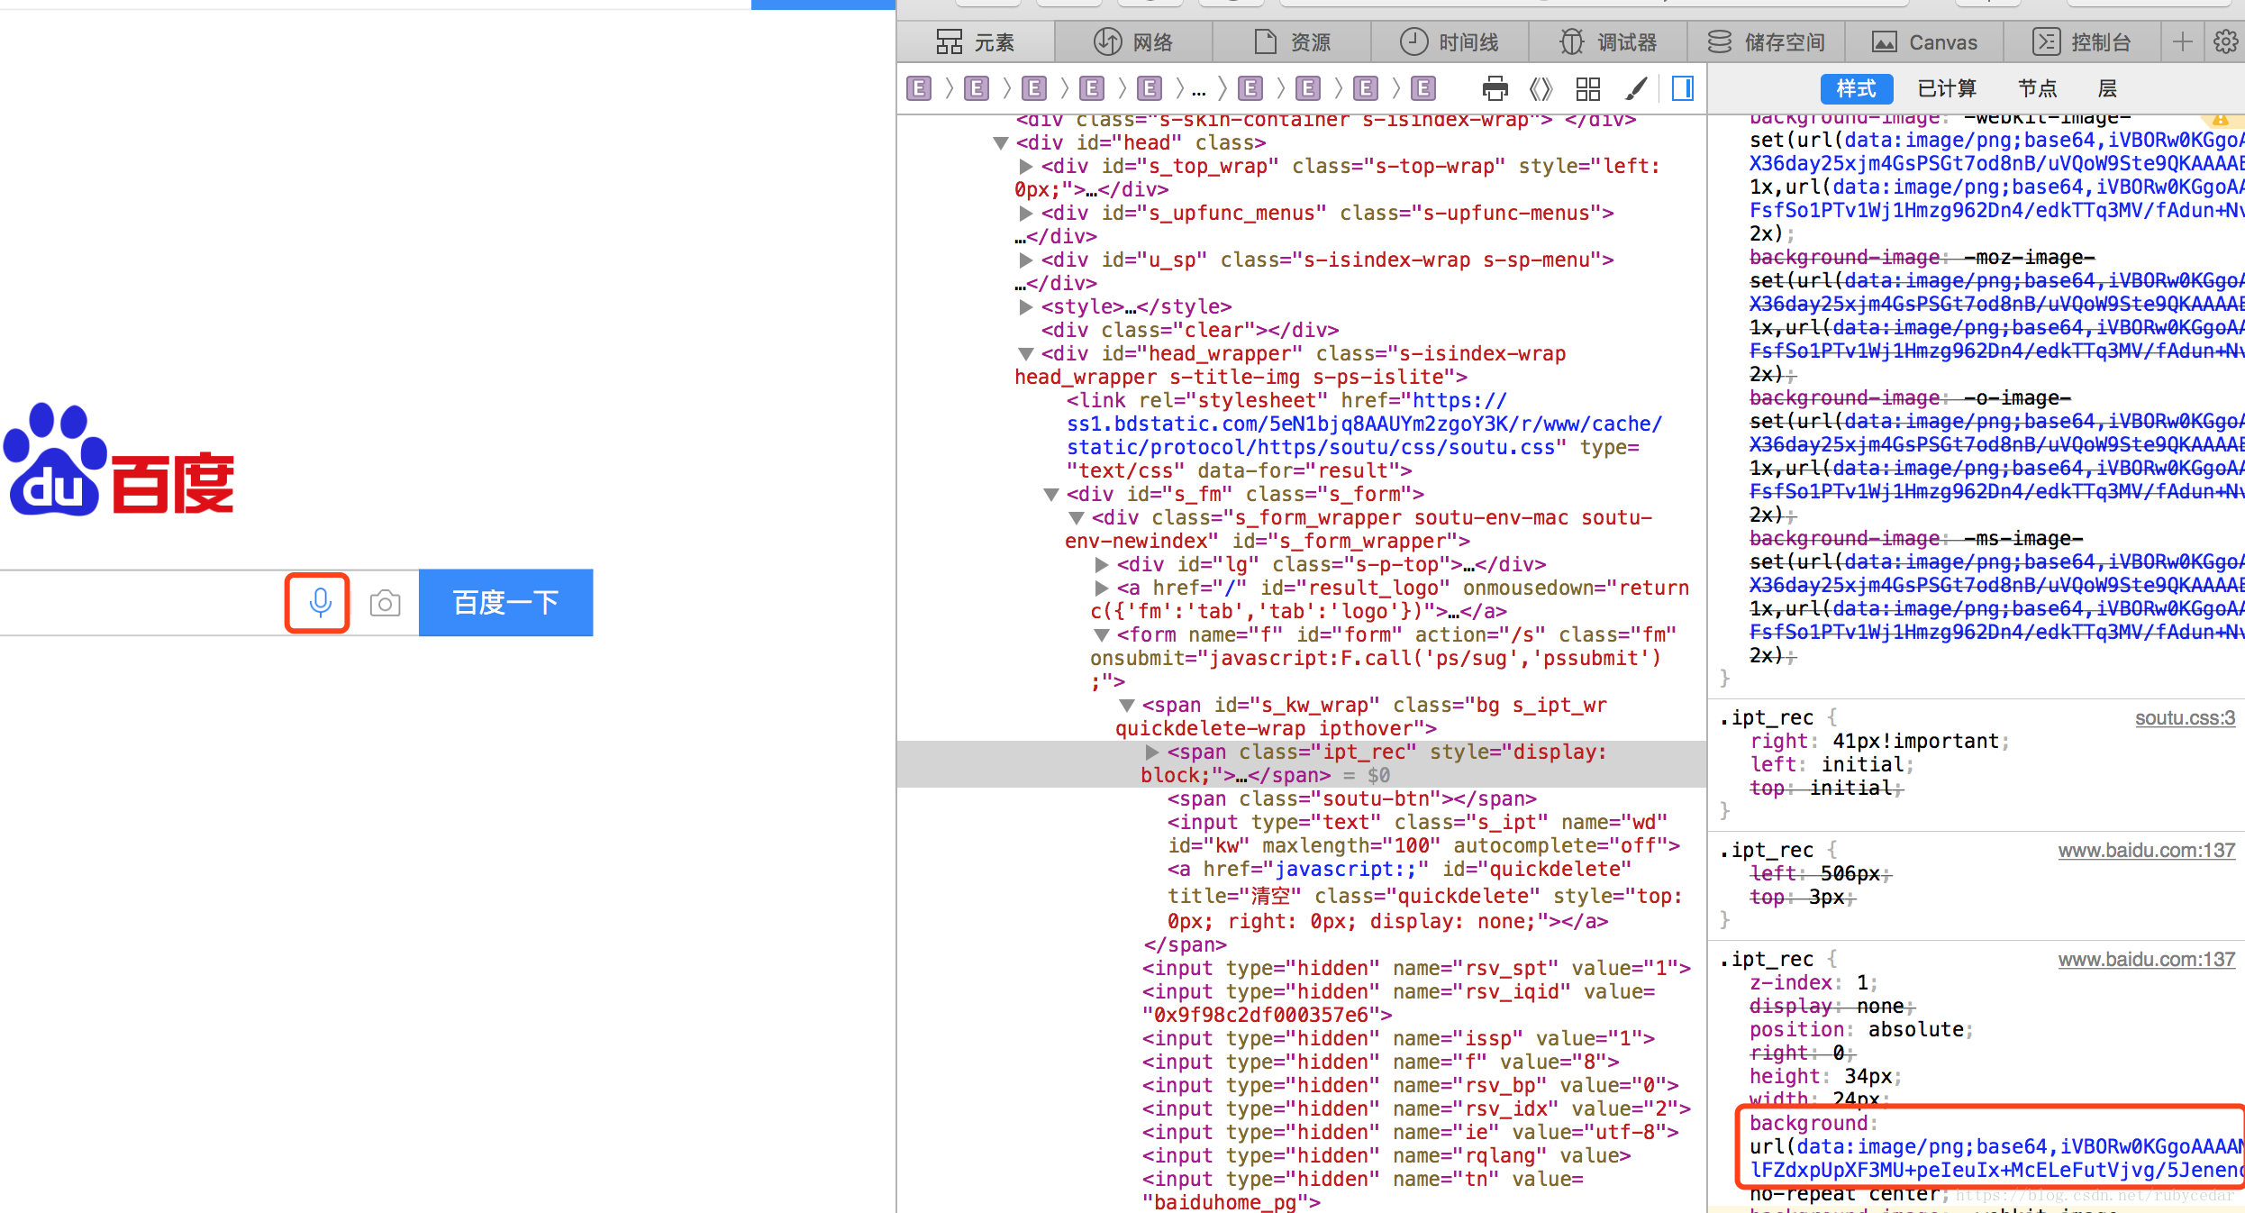Viewport: 2245px width, 1213px height.
Task: Click the camera image search icon
Action: 385,603
